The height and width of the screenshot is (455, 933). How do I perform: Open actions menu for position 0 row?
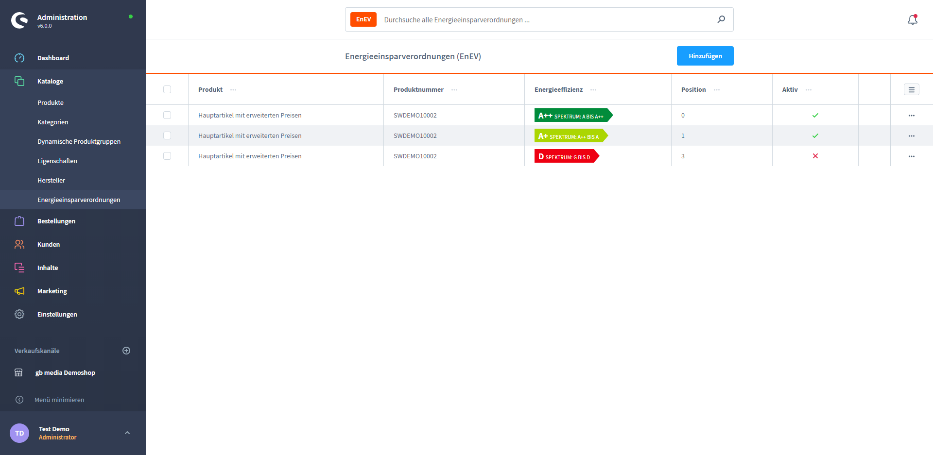pos(912,116)
